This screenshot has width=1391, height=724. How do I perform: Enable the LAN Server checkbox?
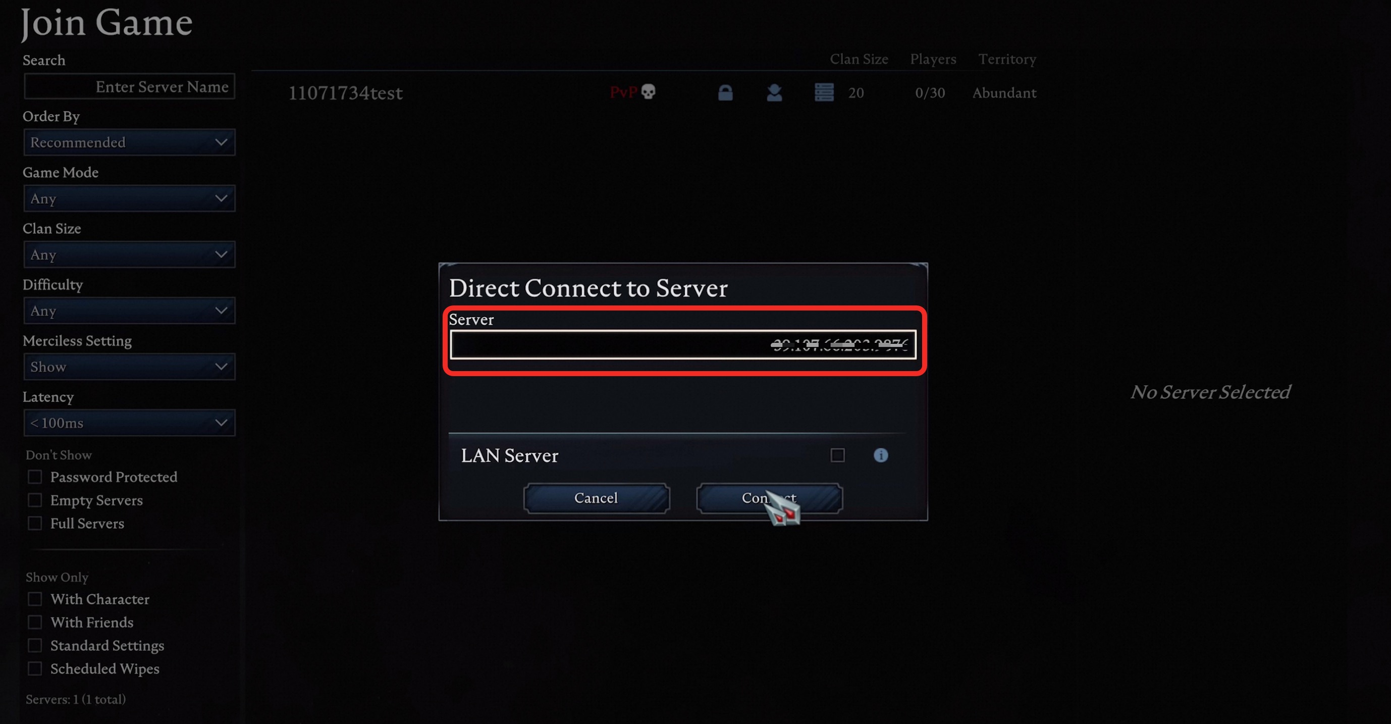click(x=837, y=455)
